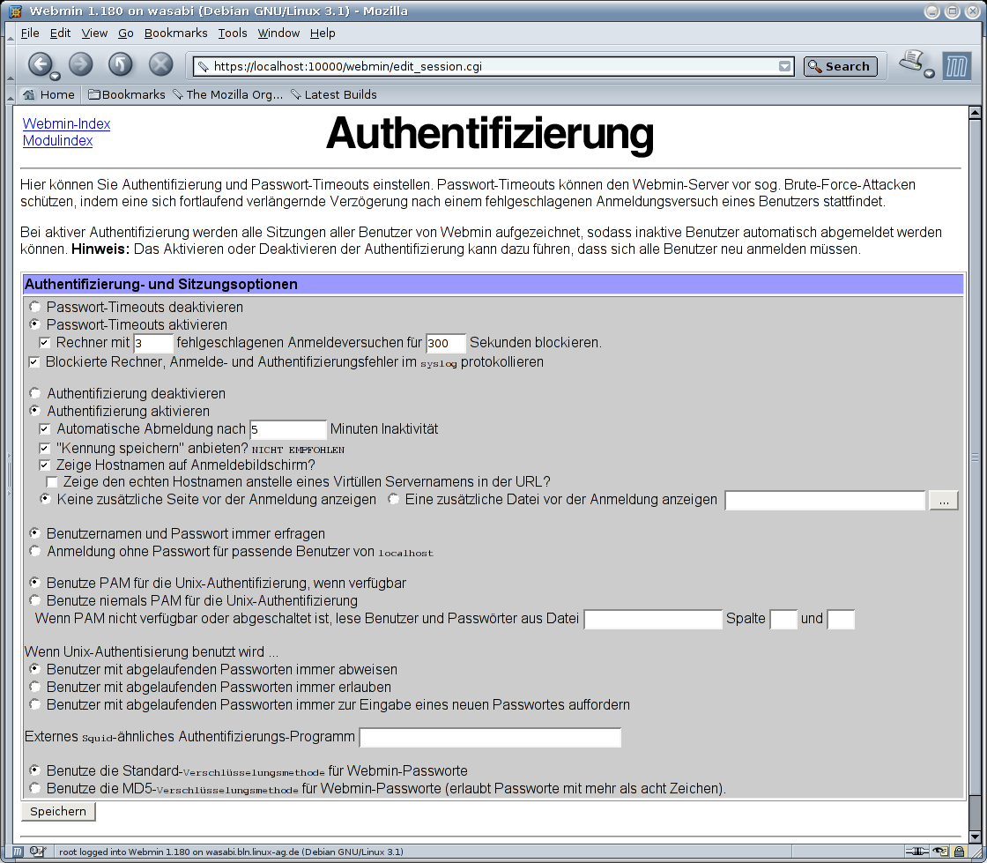Open the Bookmarks folder in personal toolbar
This screenshot has height=863, width=987.
(127, 94)
